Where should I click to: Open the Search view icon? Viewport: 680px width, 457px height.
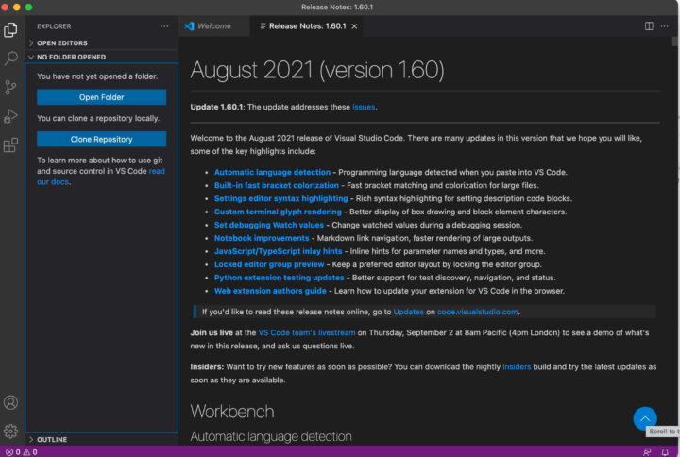coord(10,59)
